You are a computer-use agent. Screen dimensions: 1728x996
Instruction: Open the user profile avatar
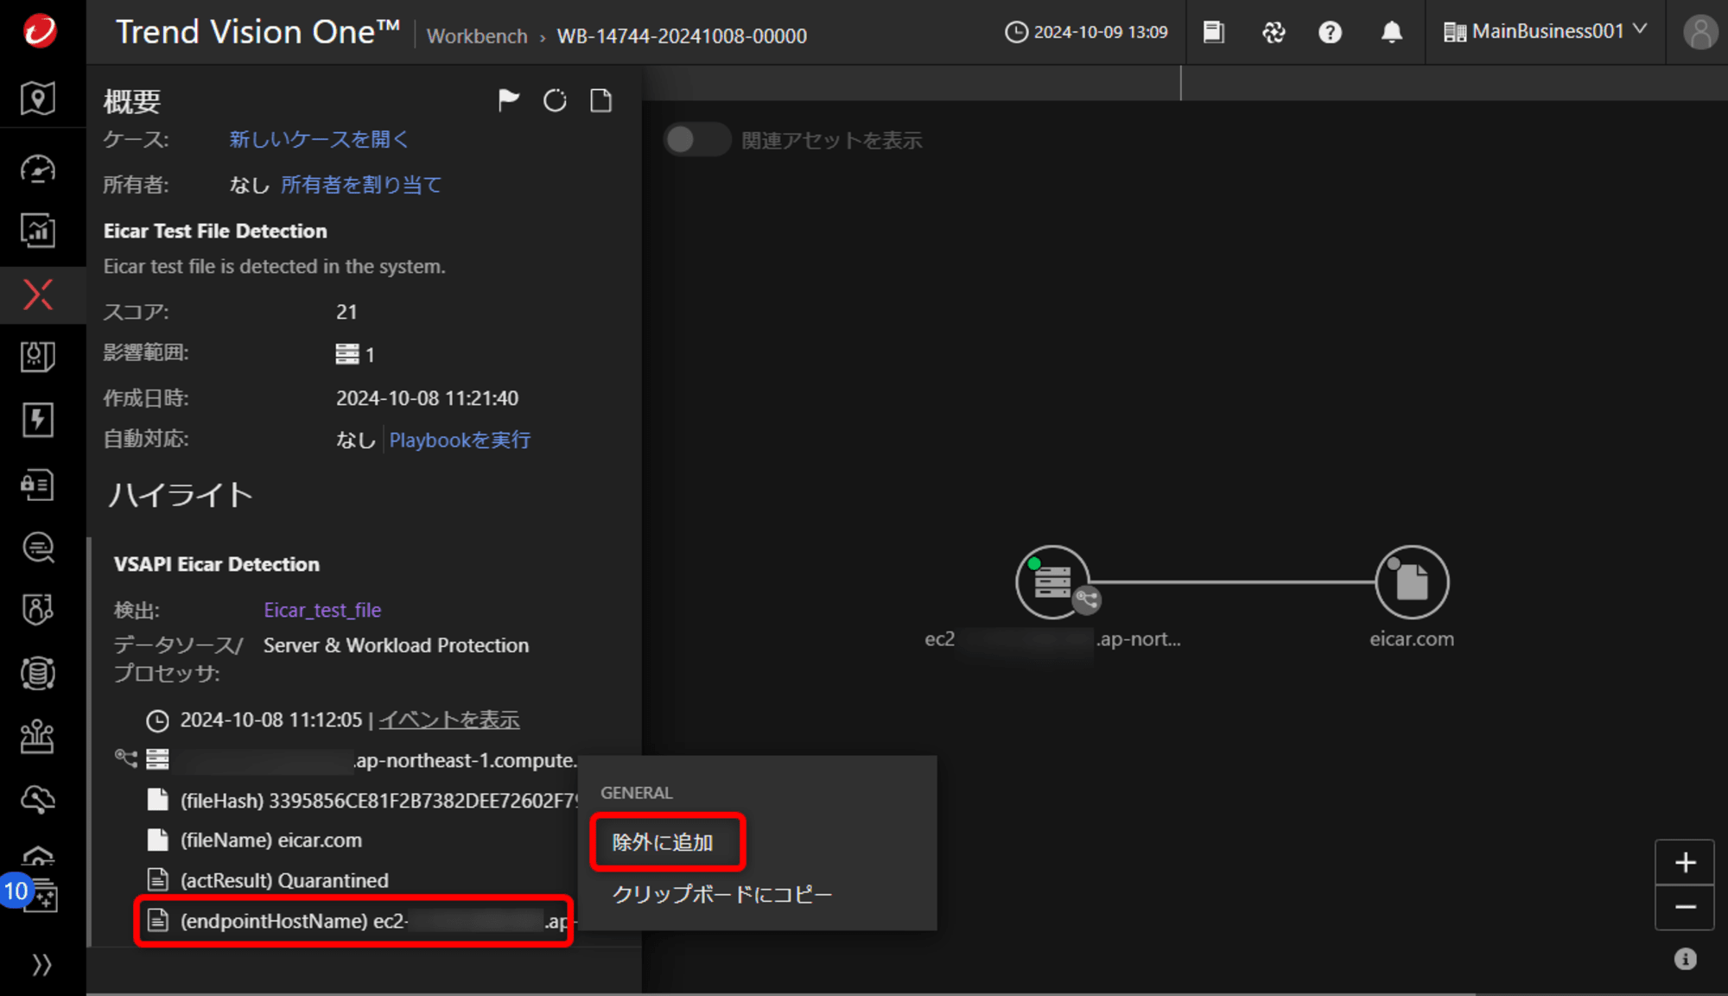[1700, 32]
